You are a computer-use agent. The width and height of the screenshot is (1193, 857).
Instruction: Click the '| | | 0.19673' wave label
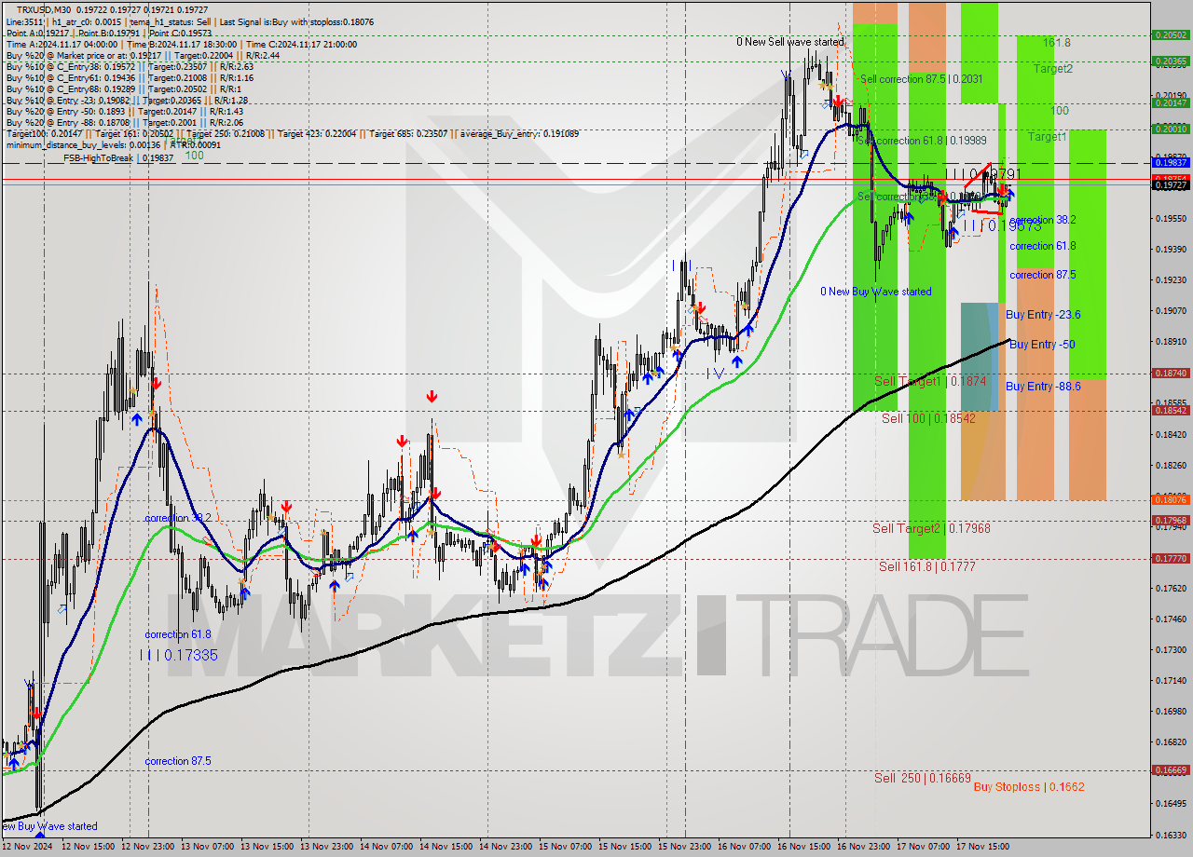1002,225
